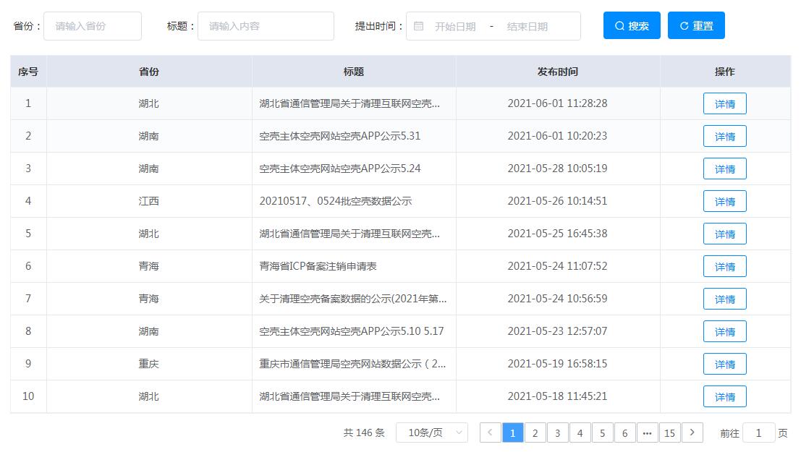Open the 10条/页 page size dropdown

432,433
